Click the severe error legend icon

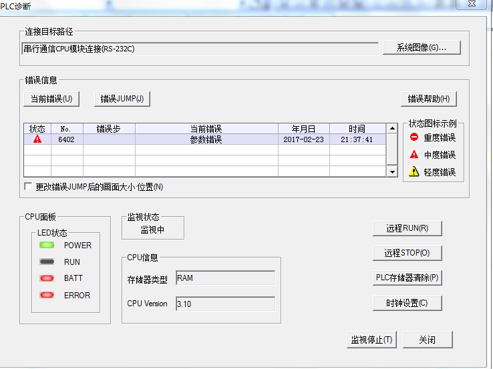(x=414, y=137)
